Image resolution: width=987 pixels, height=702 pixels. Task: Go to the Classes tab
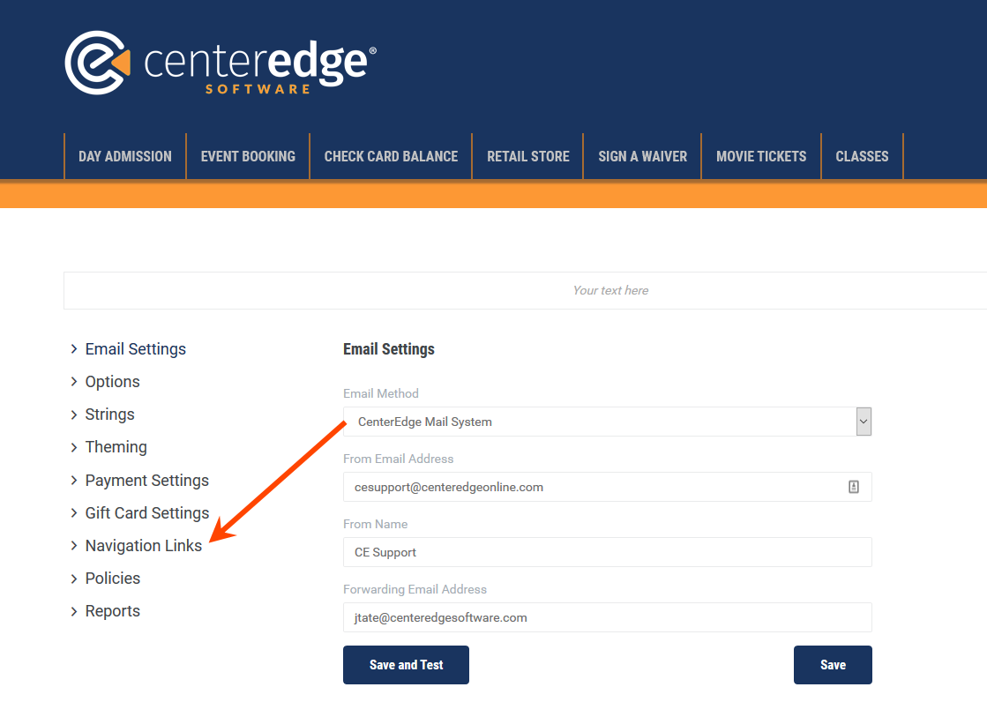(x=863, y=156)
